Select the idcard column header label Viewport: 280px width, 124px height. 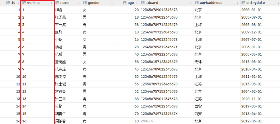pyautogui.click(x=152, y=3)
